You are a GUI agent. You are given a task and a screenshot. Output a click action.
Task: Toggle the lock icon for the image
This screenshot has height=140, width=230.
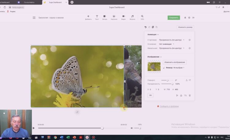181,95
